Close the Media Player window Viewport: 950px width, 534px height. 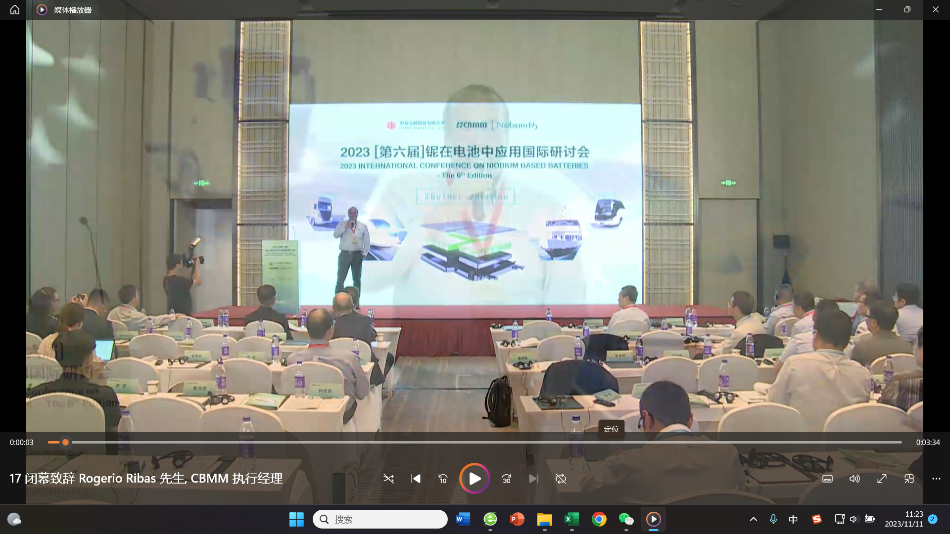[935, 10]
